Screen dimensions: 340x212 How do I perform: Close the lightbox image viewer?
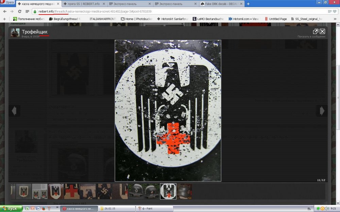(322, 31)
